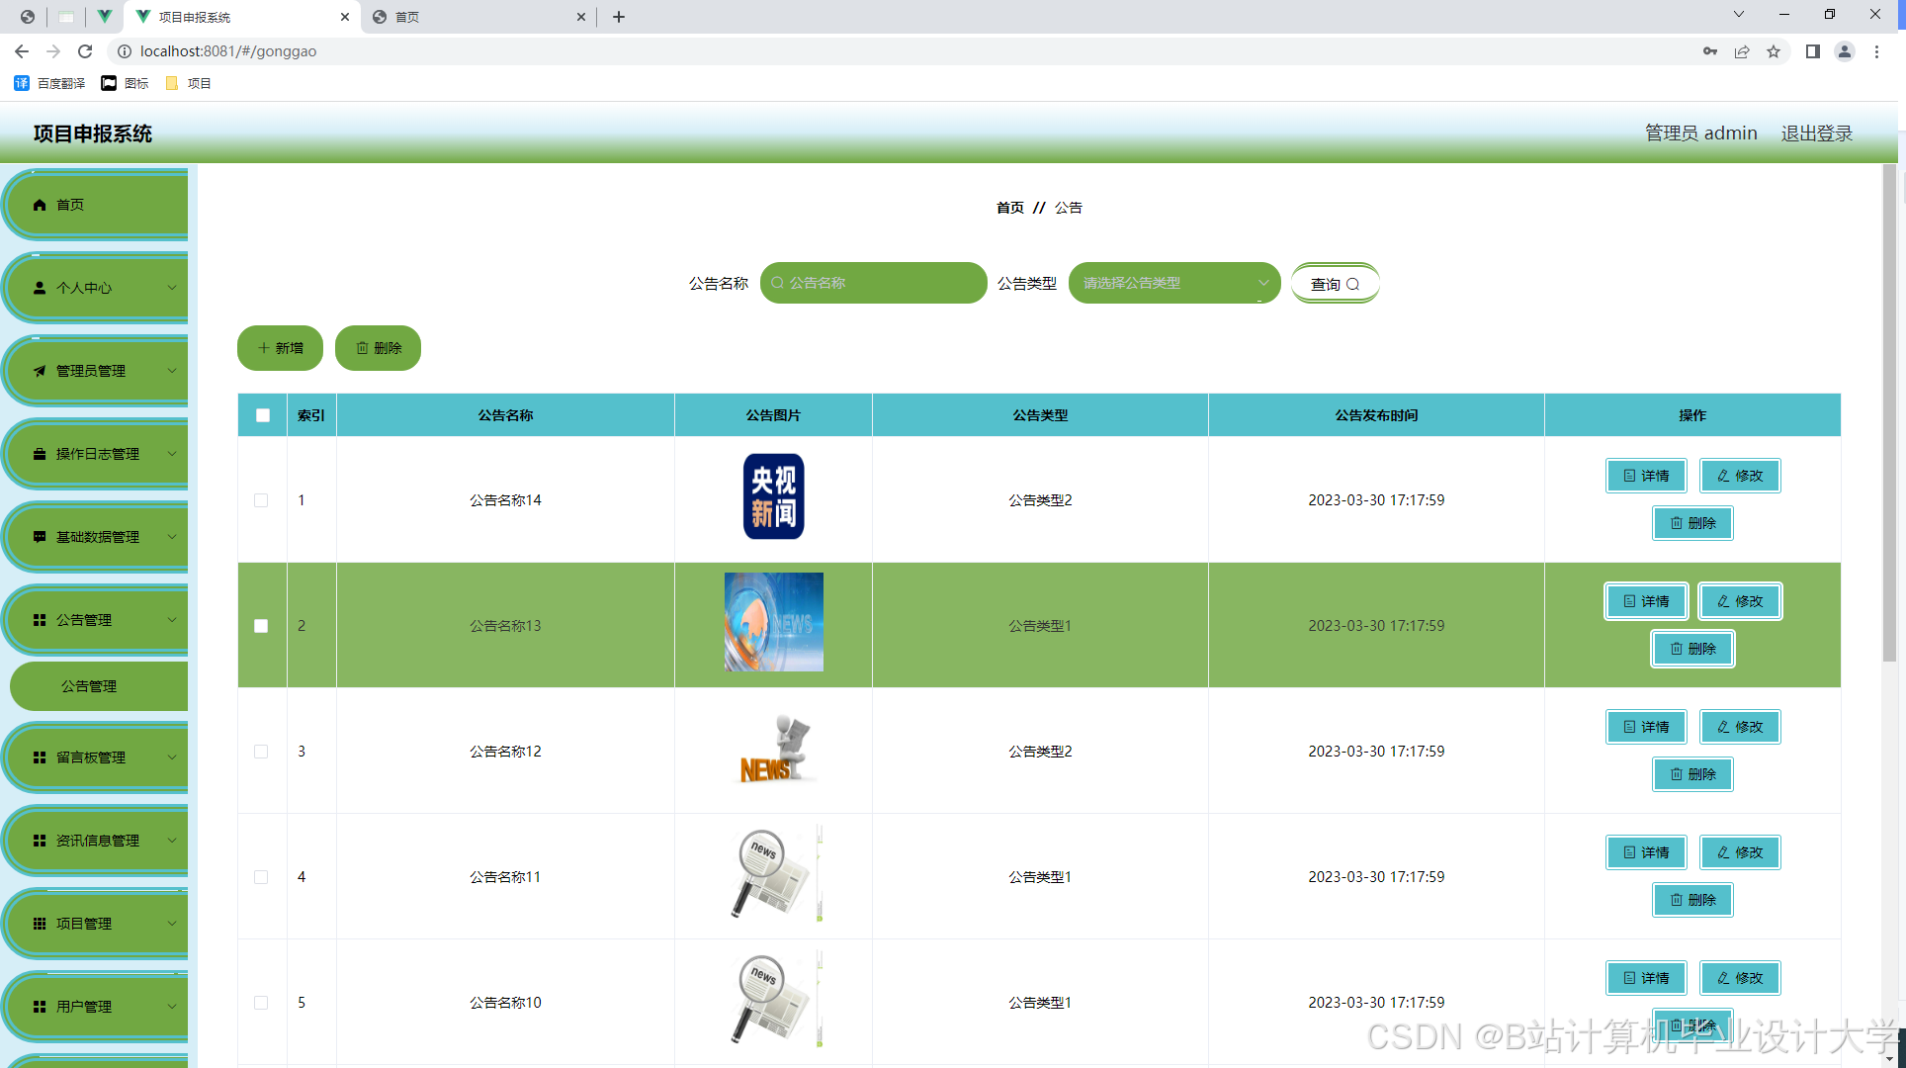Click the 央视新闻 thumbnail image
Image resolution: width=1906 pixels, height=1068 pixels.
[773, 496]
